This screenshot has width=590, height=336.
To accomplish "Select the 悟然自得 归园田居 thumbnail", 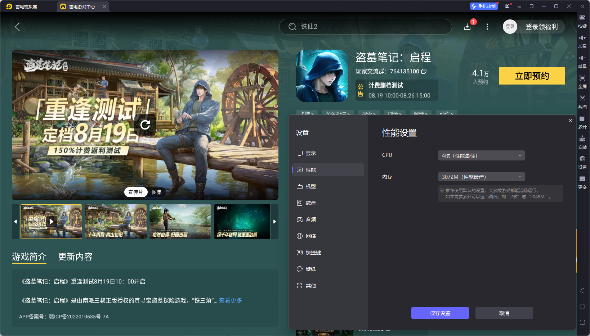I will (x=180, y=222).
